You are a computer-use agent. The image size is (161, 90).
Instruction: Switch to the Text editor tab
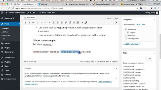[116, 18]
